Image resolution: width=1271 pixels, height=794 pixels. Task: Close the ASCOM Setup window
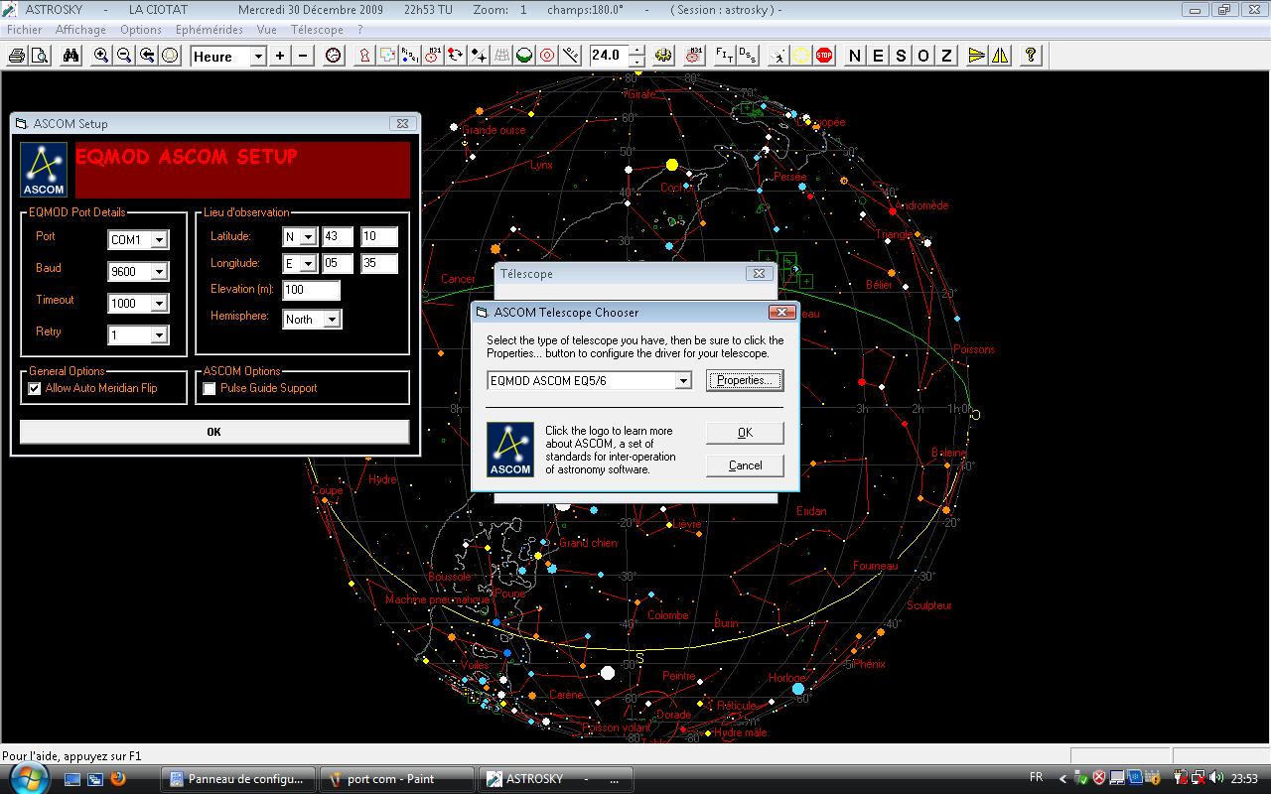(402, 124)
